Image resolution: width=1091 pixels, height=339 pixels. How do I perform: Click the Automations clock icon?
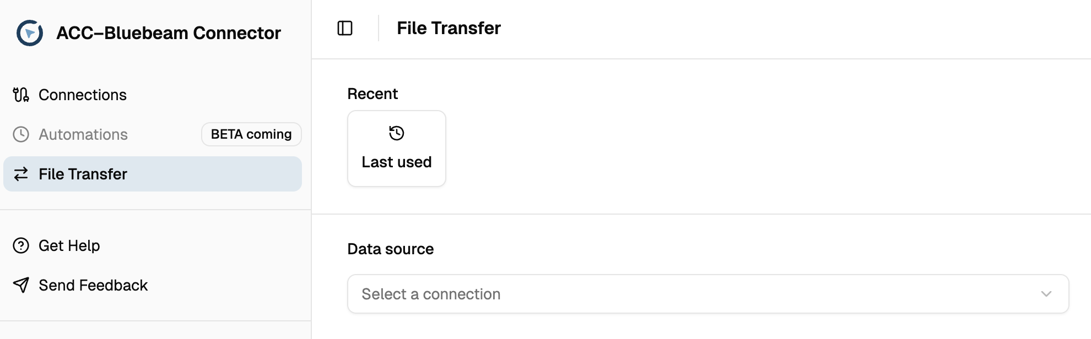21,134
